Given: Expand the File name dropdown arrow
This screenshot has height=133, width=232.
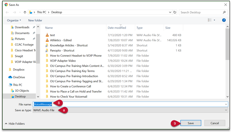Looking at the screenshot, I should click(x=226, y=104).
